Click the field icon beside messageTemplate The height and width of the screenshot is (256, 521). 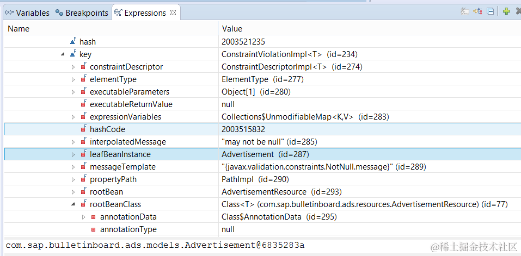pos(84,167)
